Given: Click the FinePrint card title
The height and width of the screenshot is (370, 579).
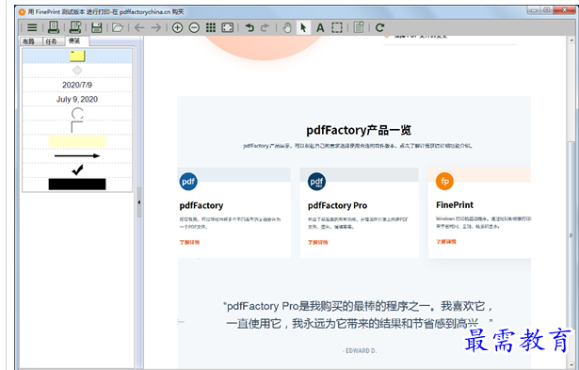Looking at the screenshot, I should tap(455, 205).
